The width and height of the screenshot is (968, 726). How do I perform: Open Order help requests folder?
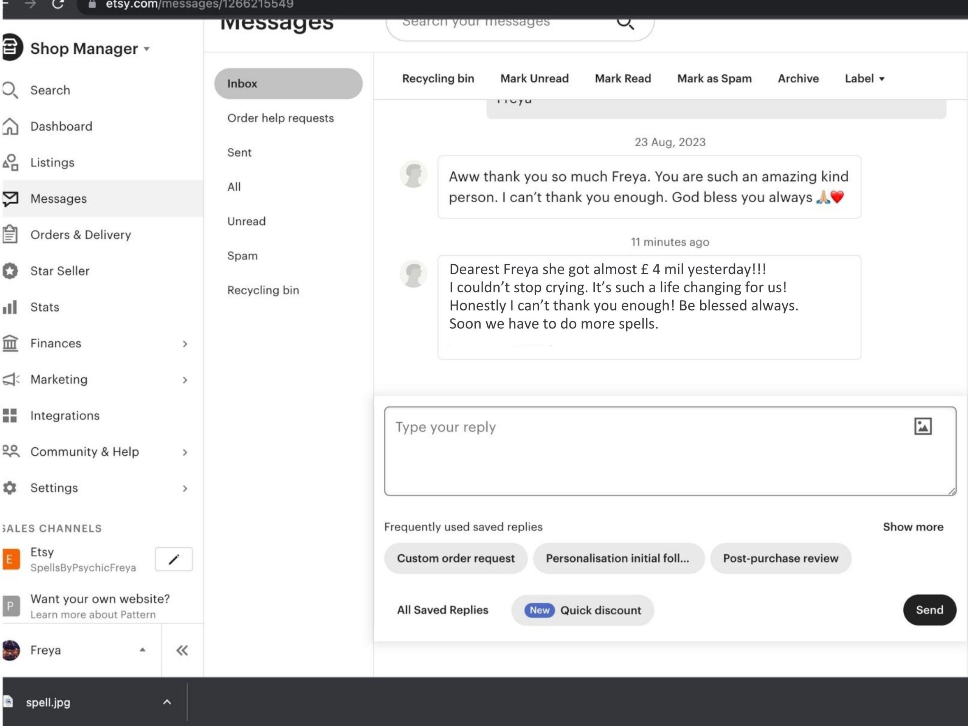[x=281, y=118]
